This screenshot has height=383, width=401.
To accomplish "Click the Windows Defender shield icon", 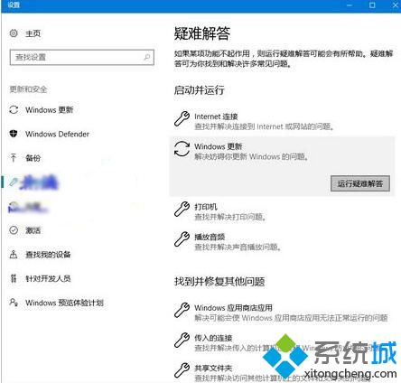I will tap(14, 134).
